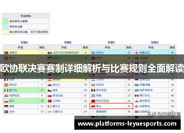Click the 排名 header in League B table

[85, 47]
